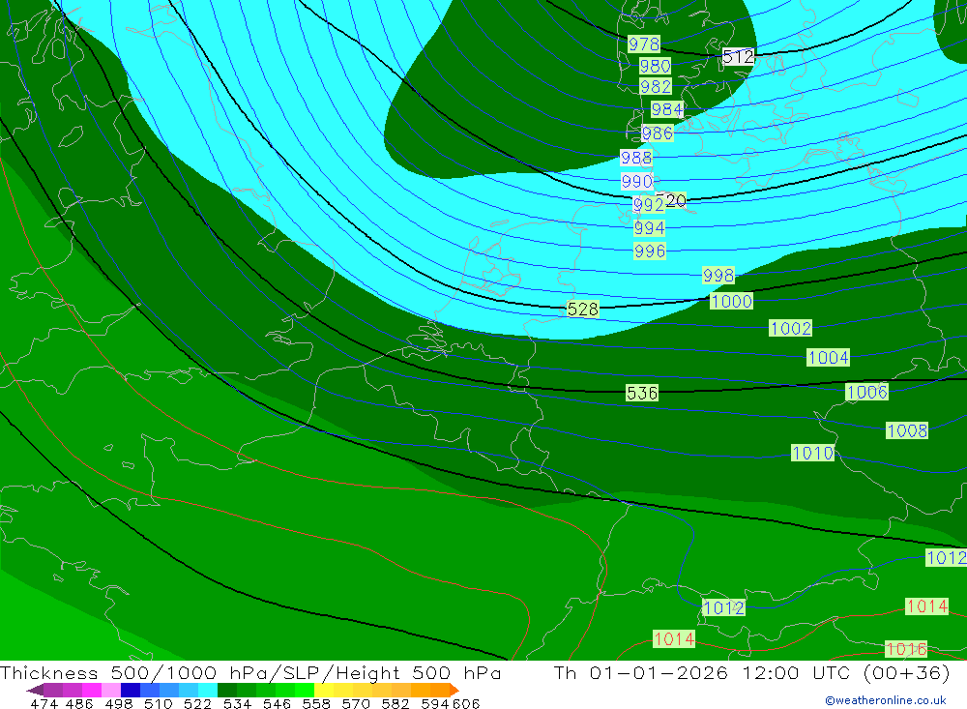Select the light pink legend swatch

[x=111, y=690]
